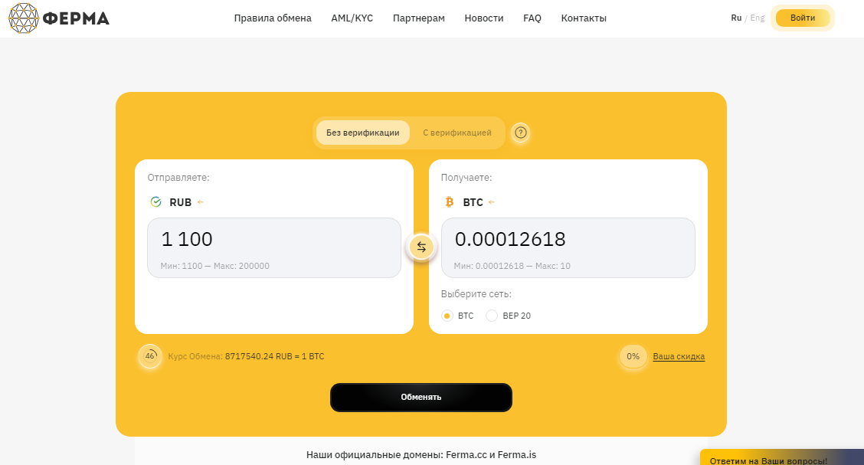Open the verification help question mark
Screen dimensions: 864x465
coord(521,133)
